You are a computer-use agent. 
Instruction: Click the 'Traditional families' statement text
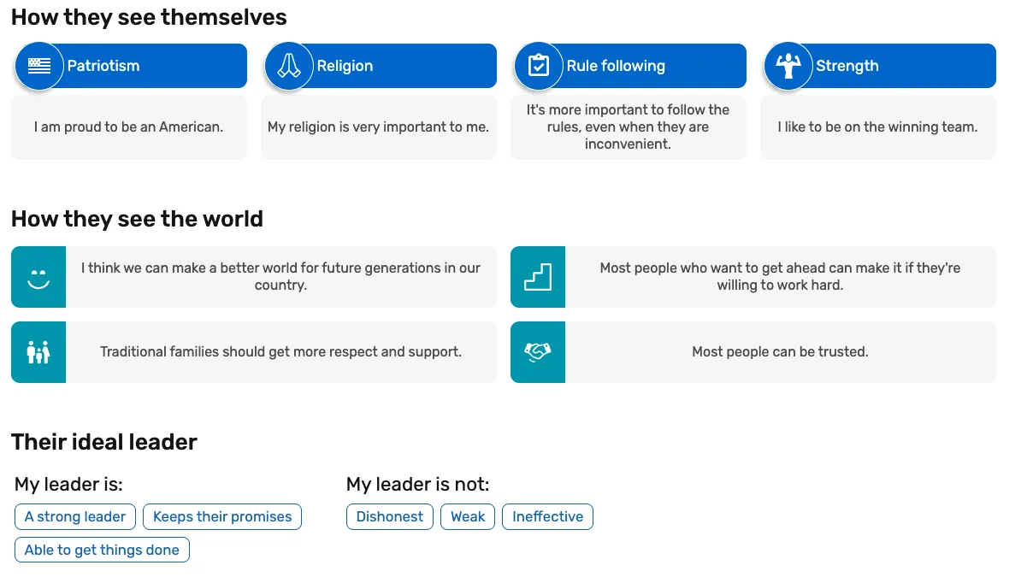(280, 352)
